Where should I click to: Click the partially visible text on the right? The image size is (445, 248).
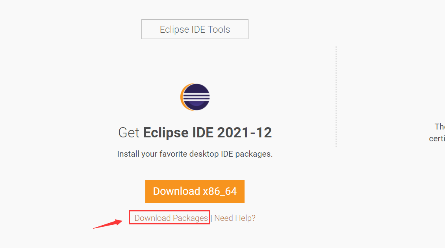pyautogui.click(x=440, y=132)
